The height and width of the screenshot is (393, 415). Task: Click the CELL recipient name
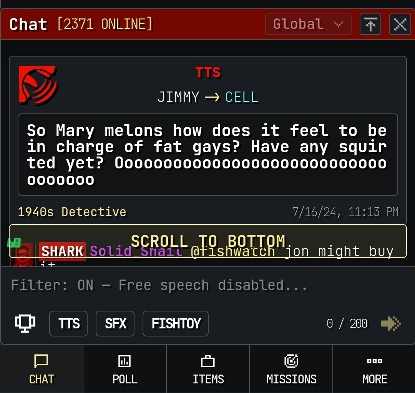click(x=242, y=97)
